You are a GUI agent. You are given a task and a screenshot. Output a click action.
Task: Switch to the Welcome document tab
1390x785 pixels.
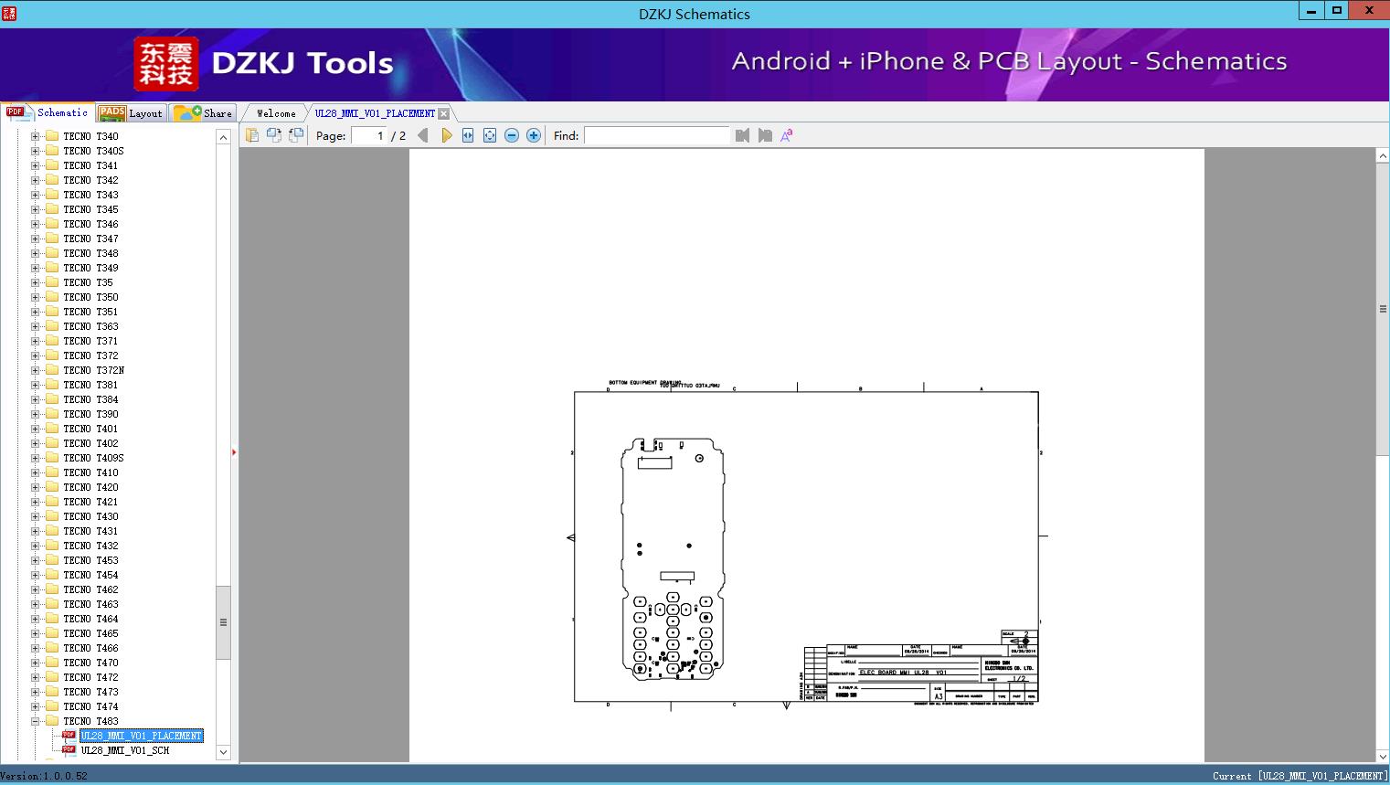[276, 113]
